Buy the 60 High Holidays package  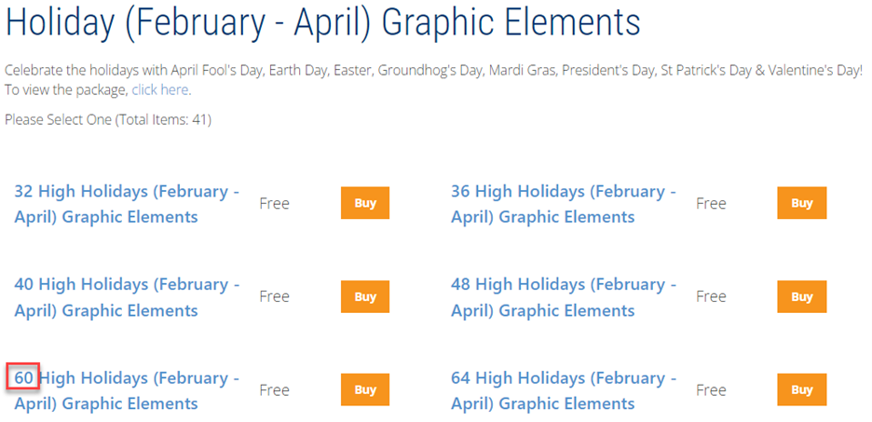(365, 390)
